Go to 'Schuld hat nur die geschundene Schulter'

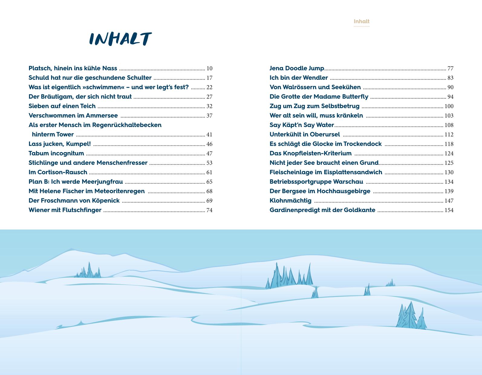click(x=90, y=78)
